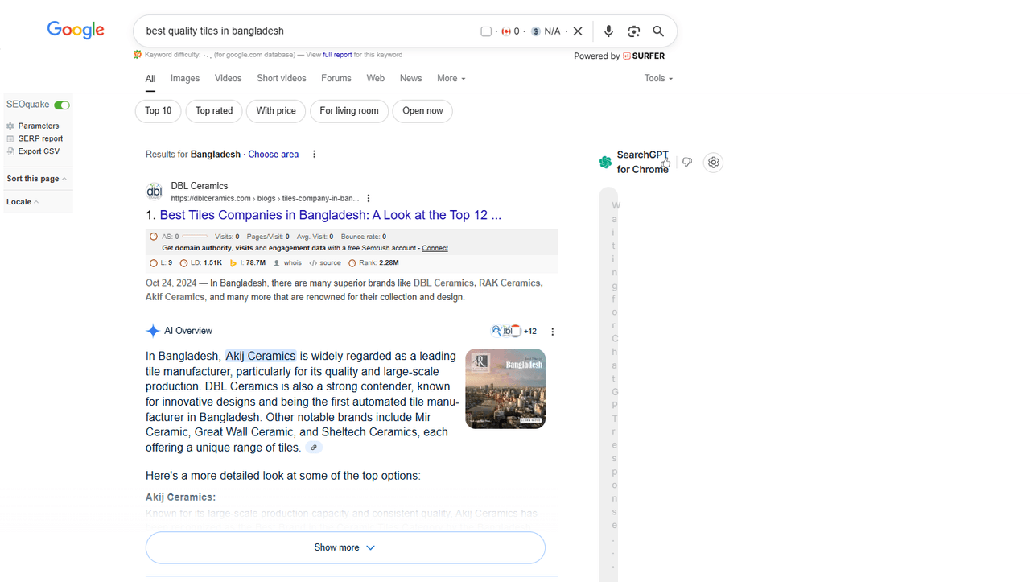Click the magnifying glass search button
Screen dimensions: 1030x582
coord(658,31)
